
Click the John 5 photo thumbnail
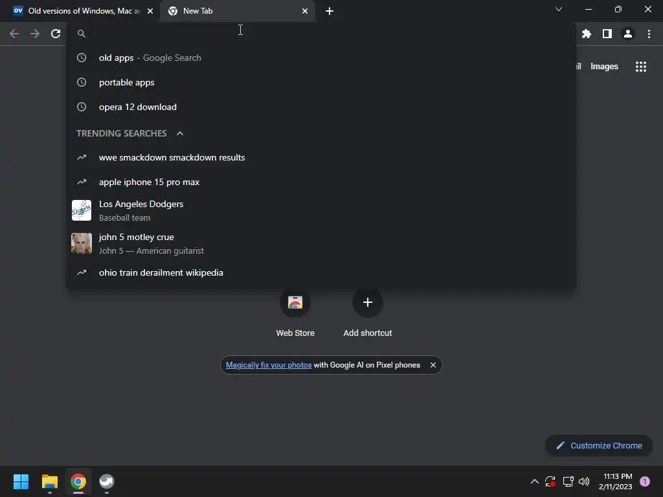point(82,243)
